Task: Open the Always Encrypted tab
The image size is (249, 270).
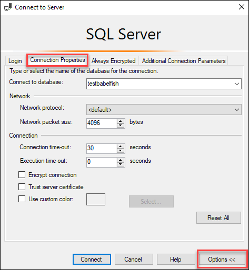Action: click(114, 61)
